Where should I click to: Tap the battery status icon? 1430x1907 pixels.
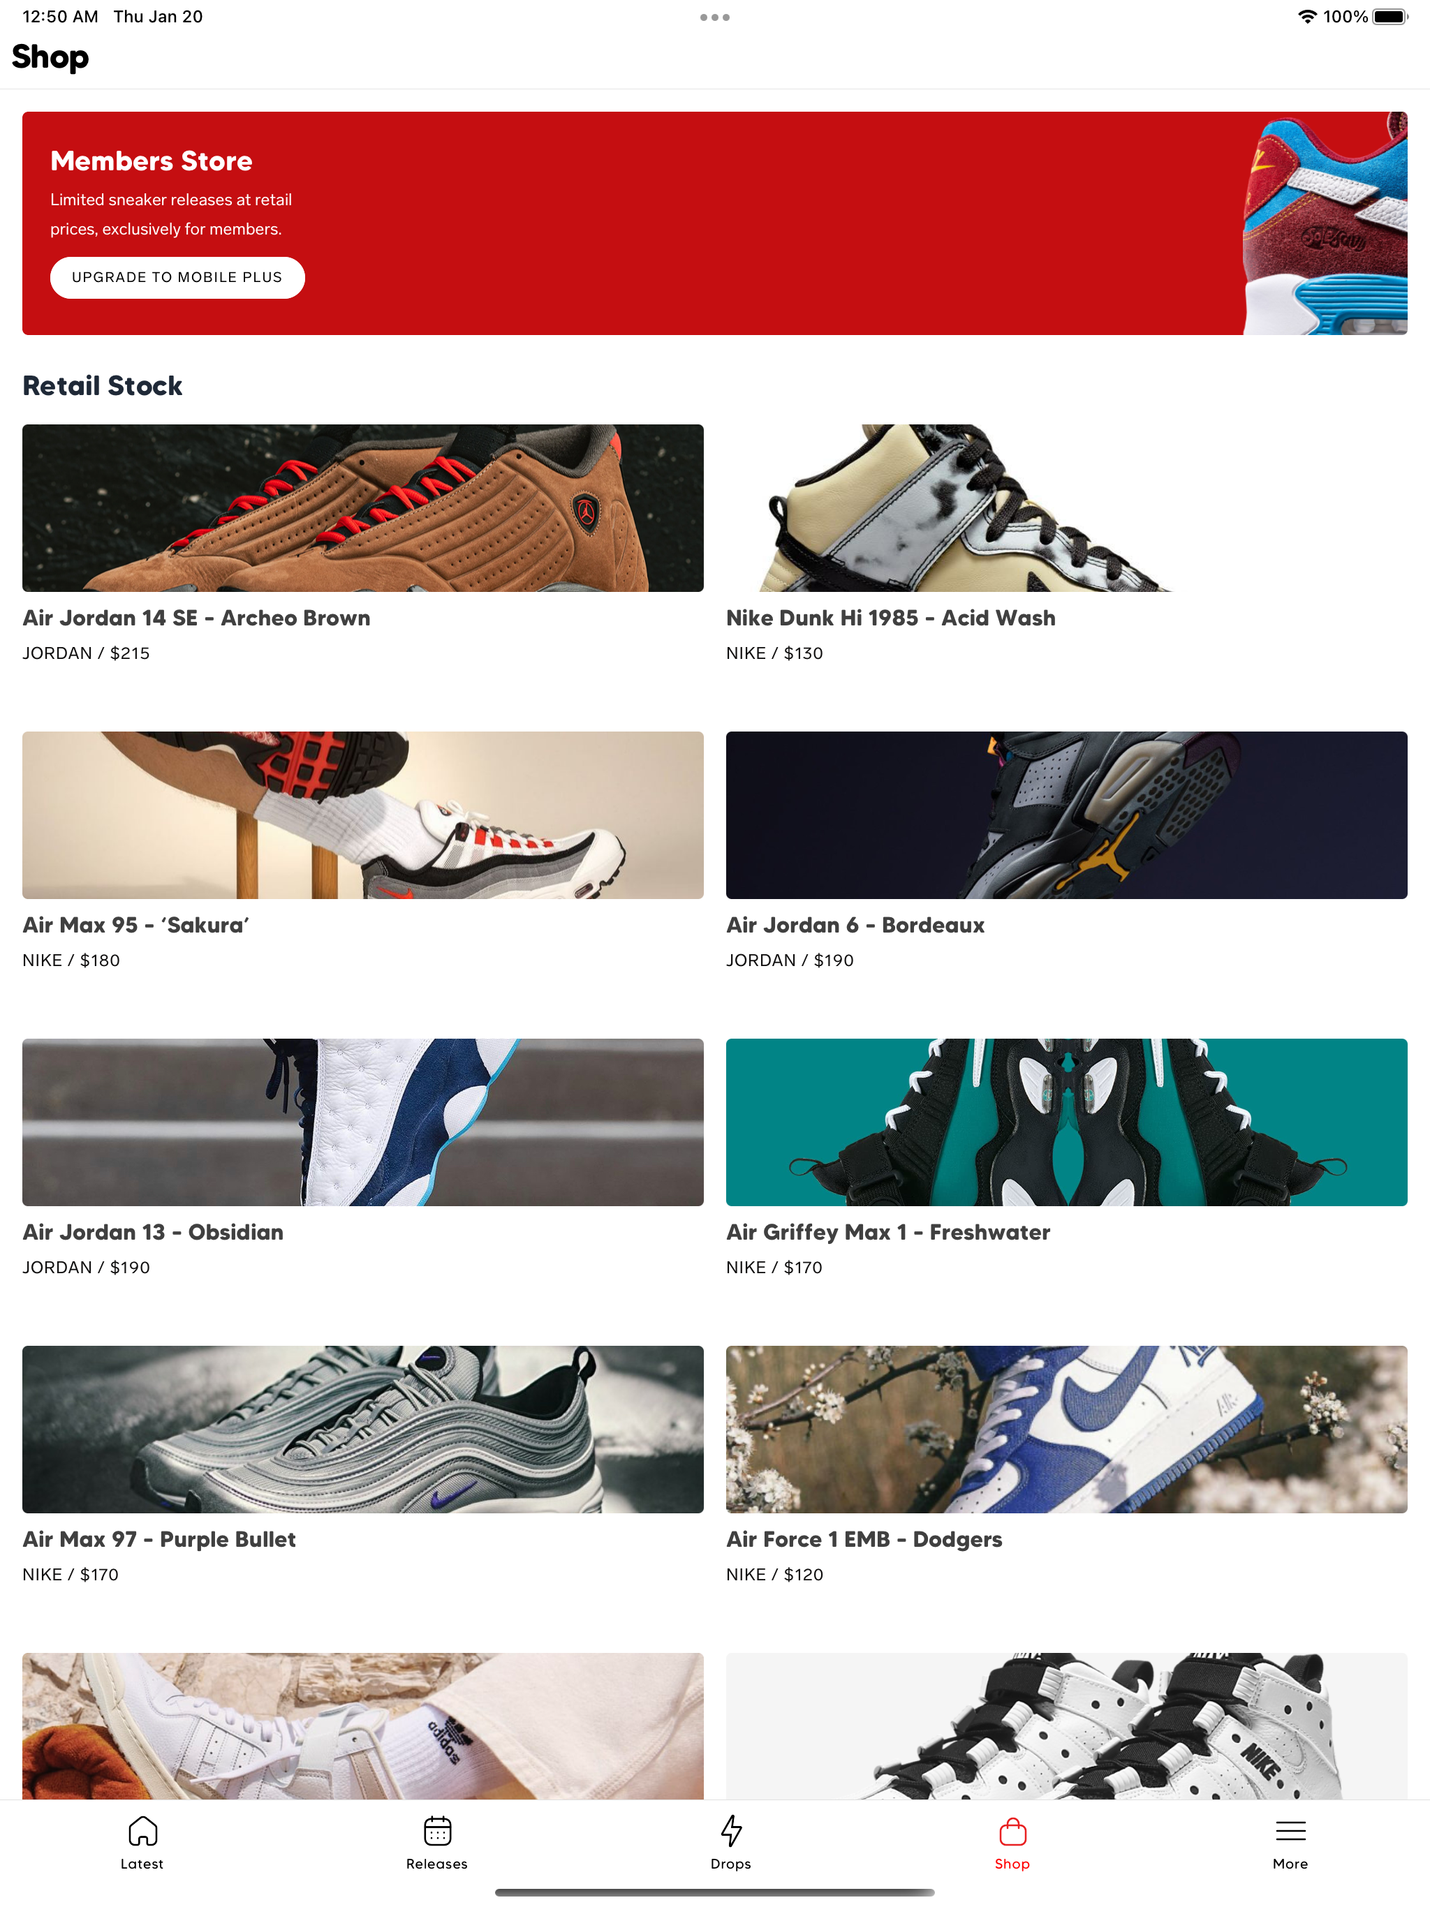tap(1390, 16)
